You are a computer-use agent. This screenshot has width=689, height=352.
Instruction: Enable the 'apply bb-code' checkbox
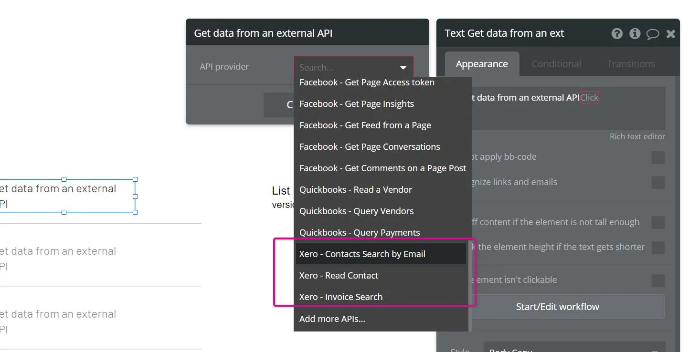point(658,157)
